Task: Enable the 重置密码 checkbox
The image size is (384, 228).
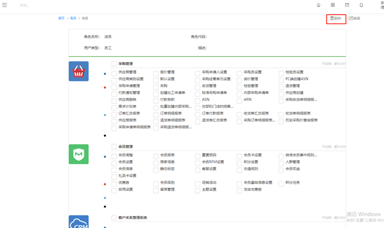Action: click(198, 157)
